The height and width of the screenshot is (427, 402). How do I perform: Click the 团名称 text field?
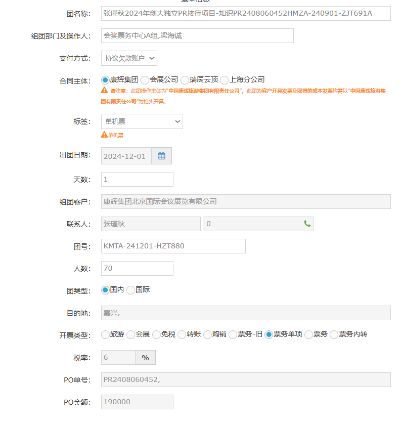pyautogui.click(x=246, y=13)
